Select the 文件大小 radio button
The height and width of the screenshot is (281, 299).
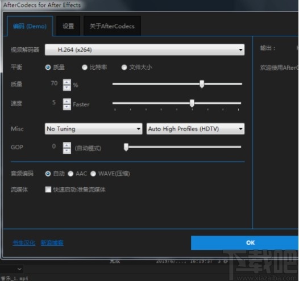pyautogui.click(x=124, y=67)
